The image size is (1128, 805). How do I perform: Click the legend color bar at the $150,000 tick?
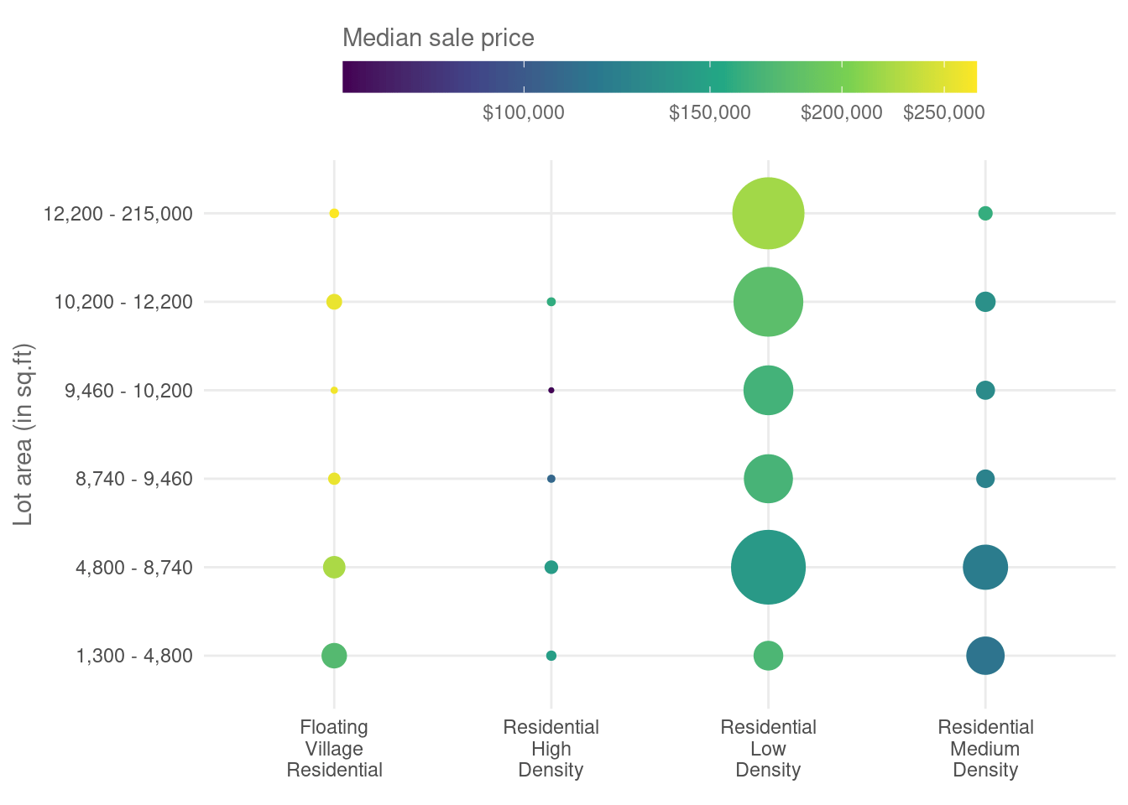click(x=710, y=76)
